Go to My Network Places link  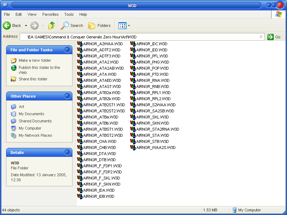pos(35,135)
